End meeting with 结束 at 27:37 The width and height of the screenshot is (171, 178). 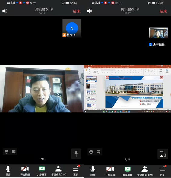point(163,11)
